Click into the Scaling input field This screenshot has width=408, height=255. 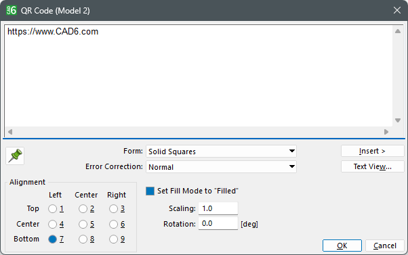point(218,208)
